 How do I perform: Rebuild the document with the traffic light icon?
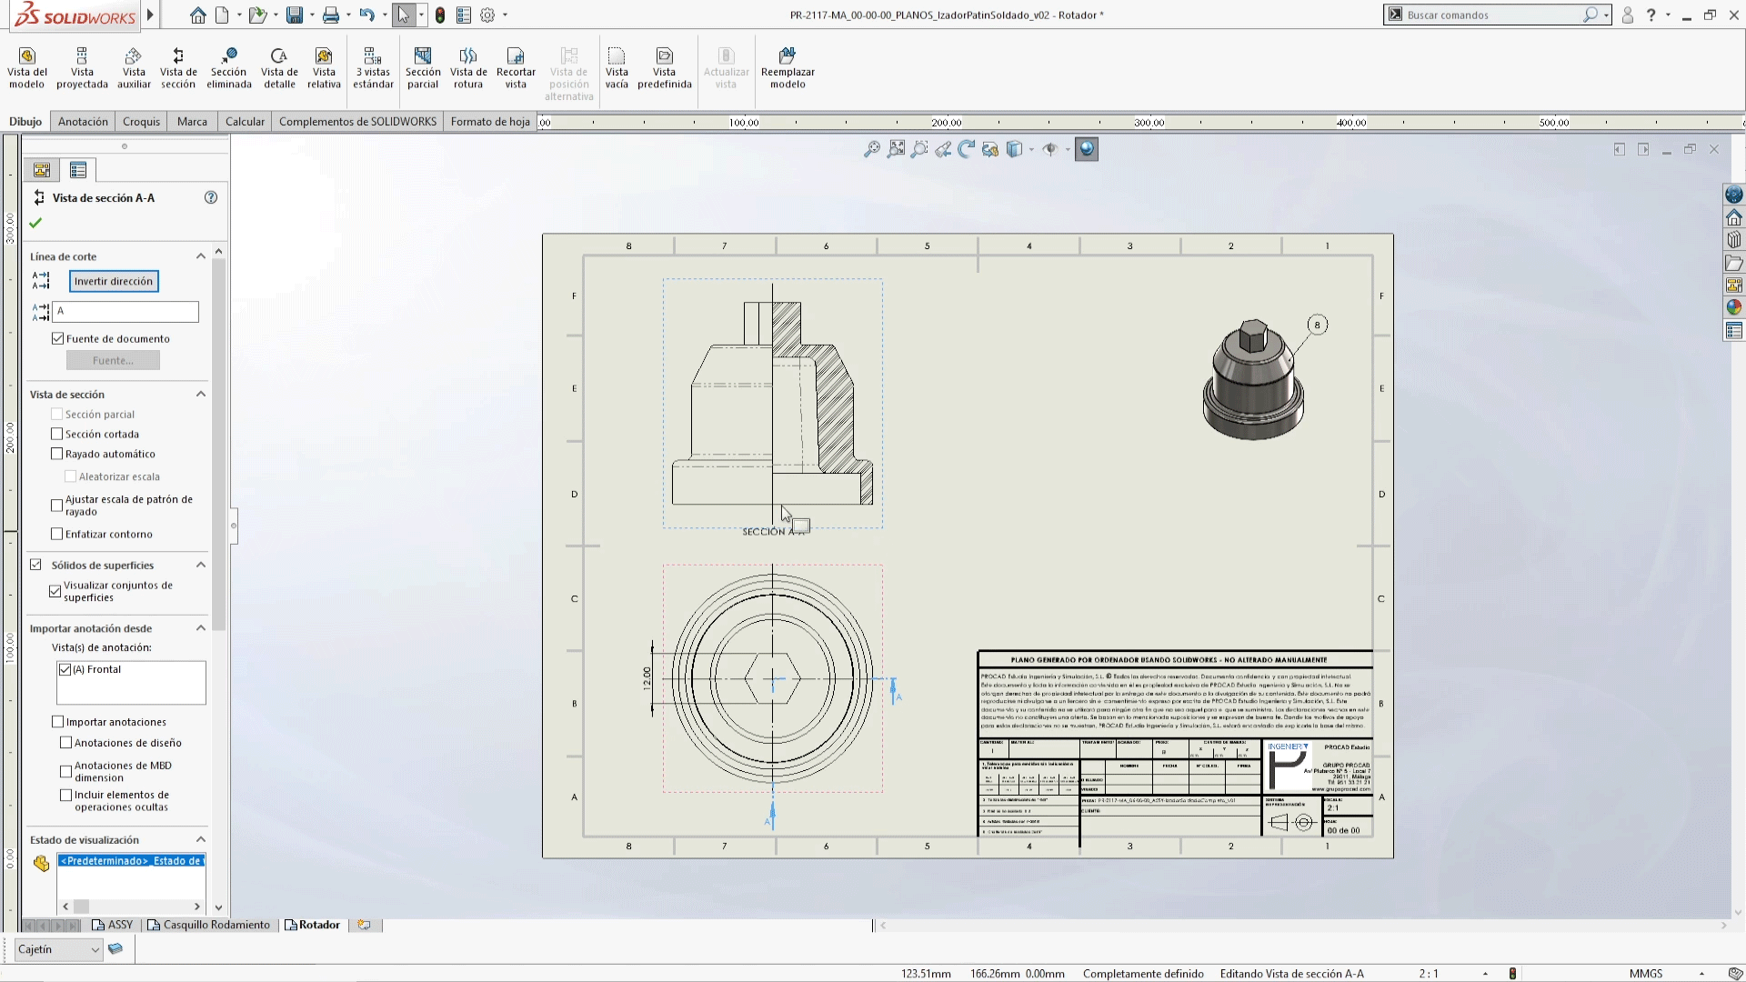[x=440, y=15]
